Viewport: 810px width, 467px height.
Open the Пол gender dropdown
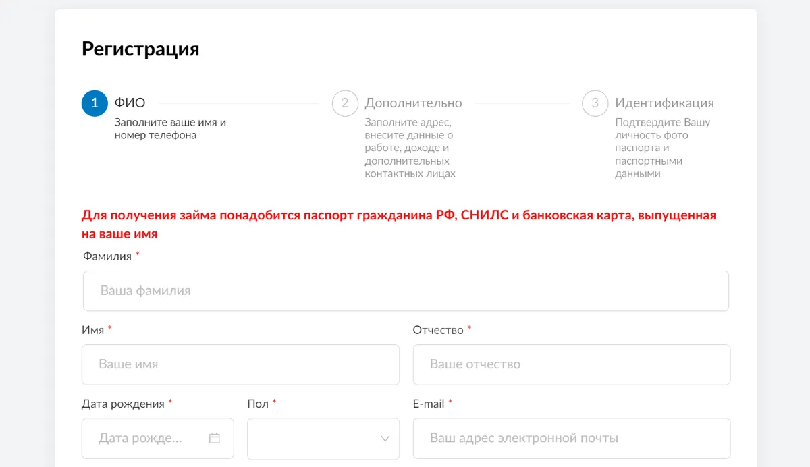[323, 439]
